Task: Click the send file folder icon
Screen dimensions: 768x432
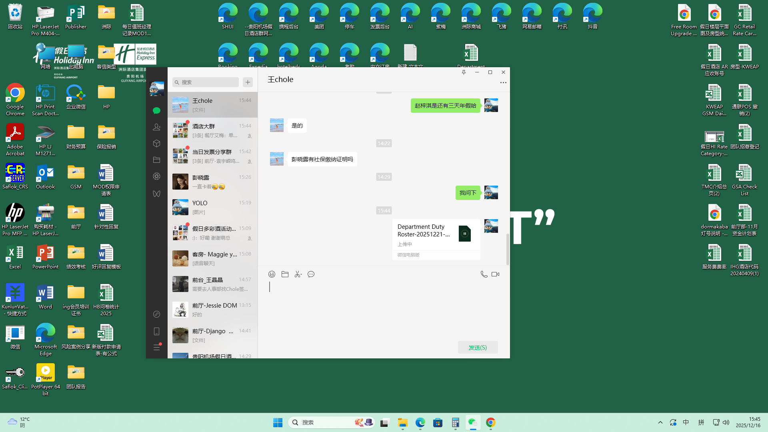Action: coord(285,274)
